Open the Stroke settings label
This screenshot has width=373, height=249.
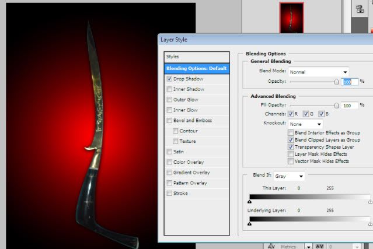point(180,194)
